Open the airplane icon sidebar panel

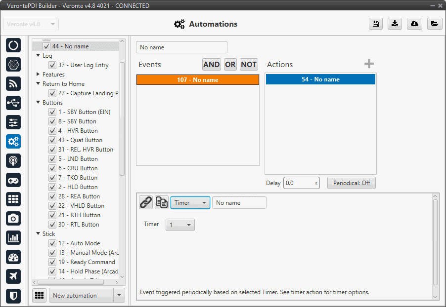13,276
